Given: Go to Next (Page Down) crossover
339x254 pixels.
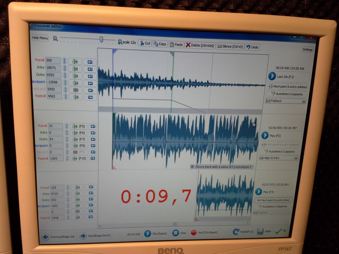Looking at the screenshot, I should point(95,236).
